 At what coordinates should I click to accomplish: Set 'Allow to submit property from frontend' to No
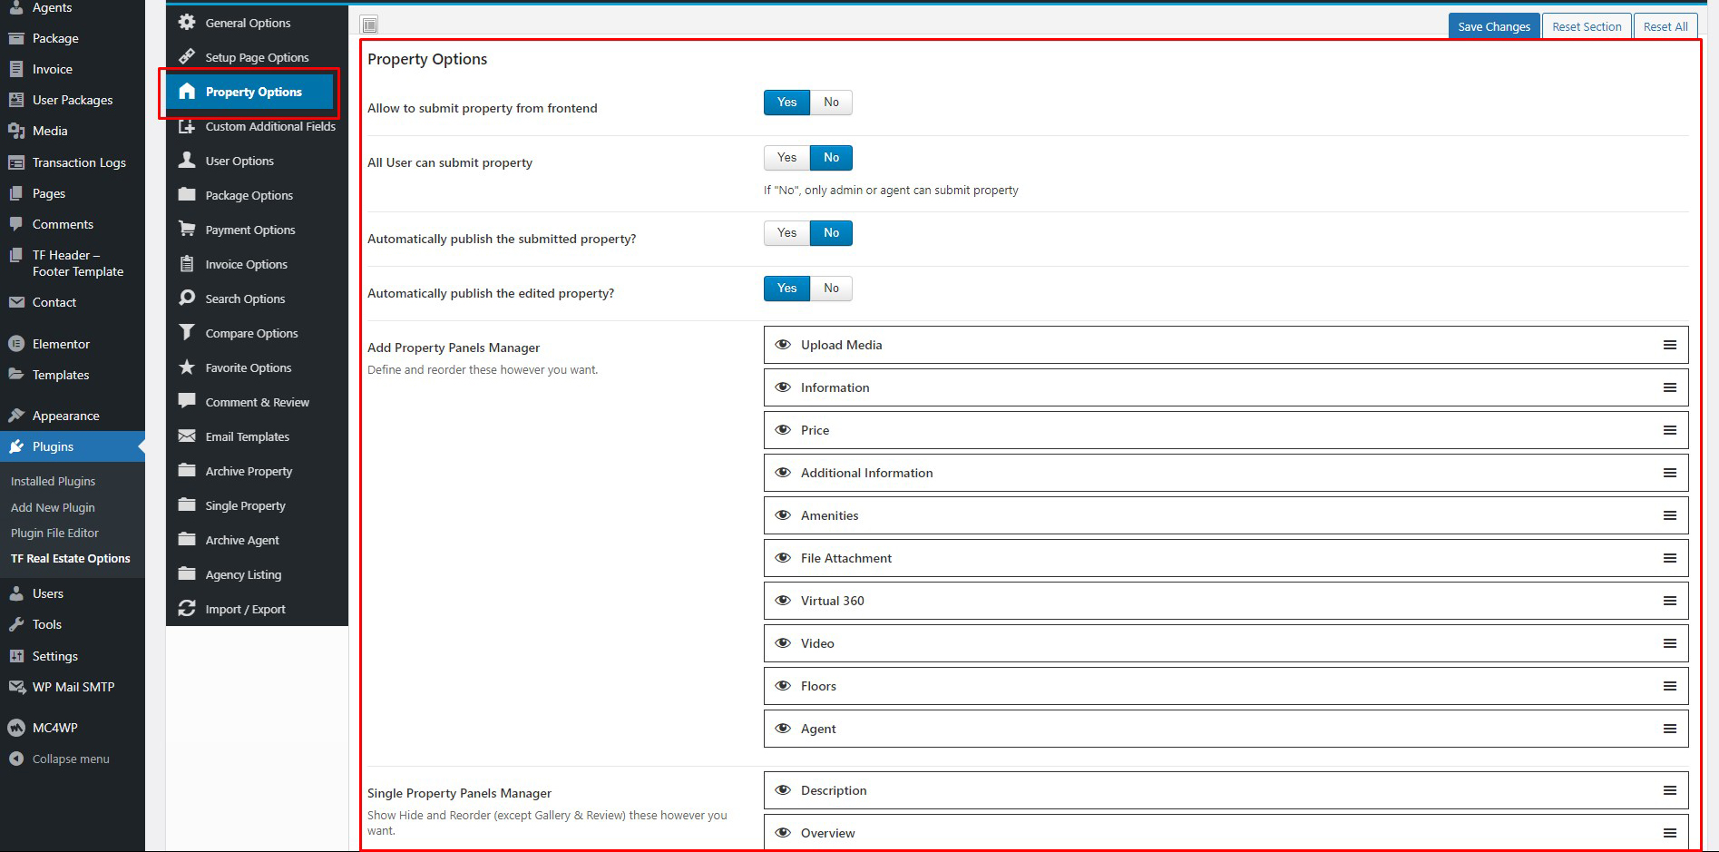point(831,103)
